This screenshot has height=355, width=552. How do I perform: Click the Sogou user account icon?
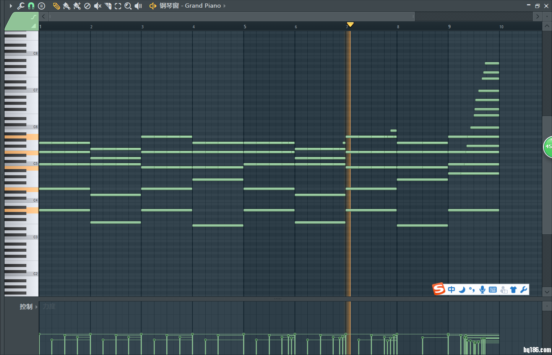(503, 290)
